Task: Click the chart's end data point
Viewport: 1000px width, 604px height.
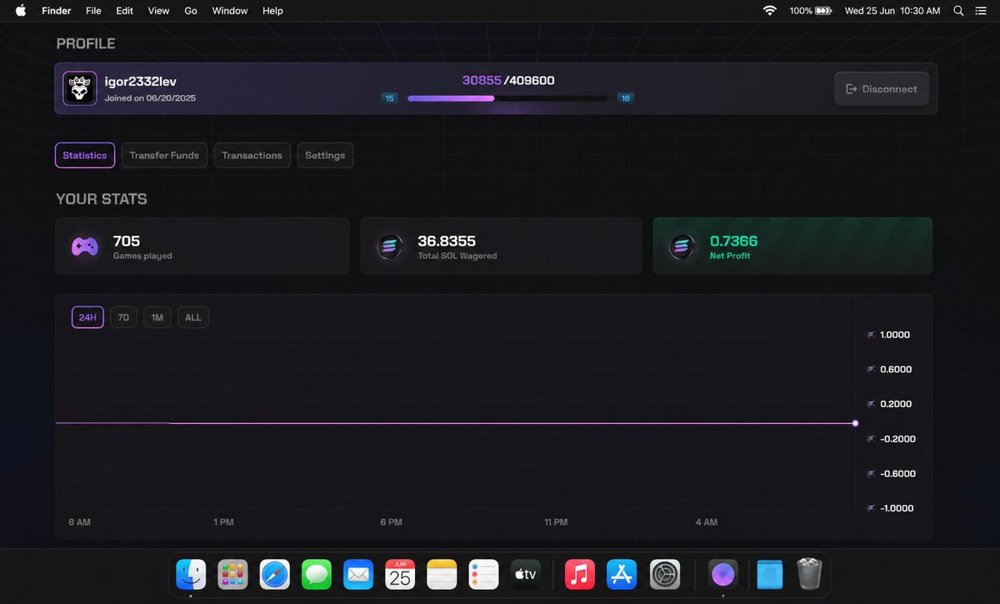Action: (855, 423)
